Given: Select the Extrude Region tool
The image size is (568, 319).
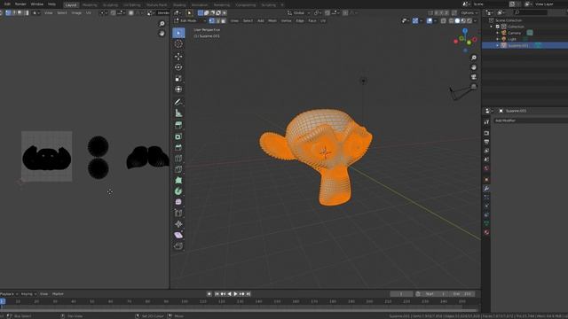Looking at the screenshot, I should click(178, 125).
